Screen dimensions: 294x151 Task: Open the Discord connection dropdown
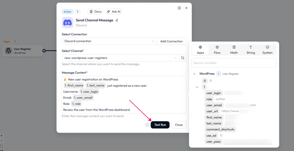coord(109,41)
